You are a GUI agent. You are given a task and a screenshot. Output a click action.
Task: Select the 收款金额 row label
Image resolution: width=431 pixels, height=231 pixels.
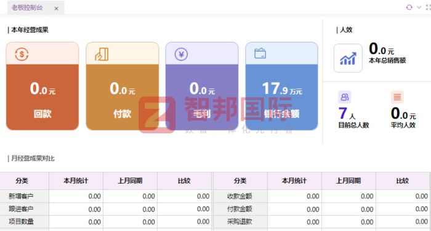(x=240, y=196)
